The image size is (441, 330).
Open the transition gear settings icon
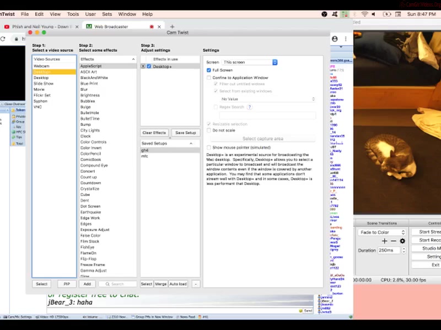tap(402, 241)
